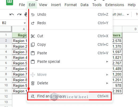Image resolution: width=138 pixels, height=107 pixels.
Task: Choose Undo from the Edit menu
Action: tap(70, 14)
